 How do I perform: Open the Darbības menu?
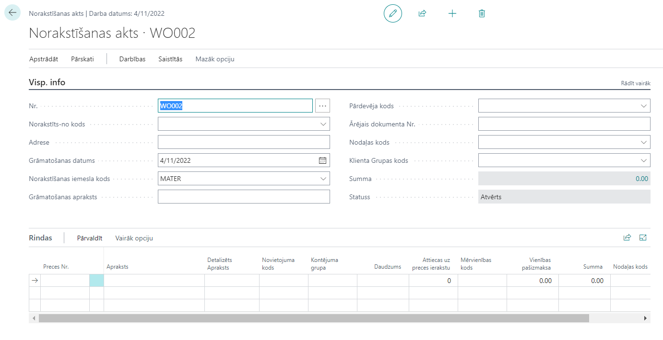(x=132, y=59)
